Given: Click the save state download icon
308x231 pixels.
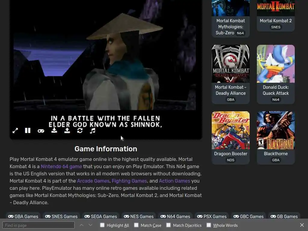Looking at the screenshot, I should (x=54, y=131).
